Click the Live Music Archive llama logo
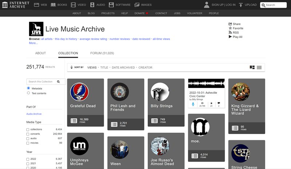 pos(36,29)
